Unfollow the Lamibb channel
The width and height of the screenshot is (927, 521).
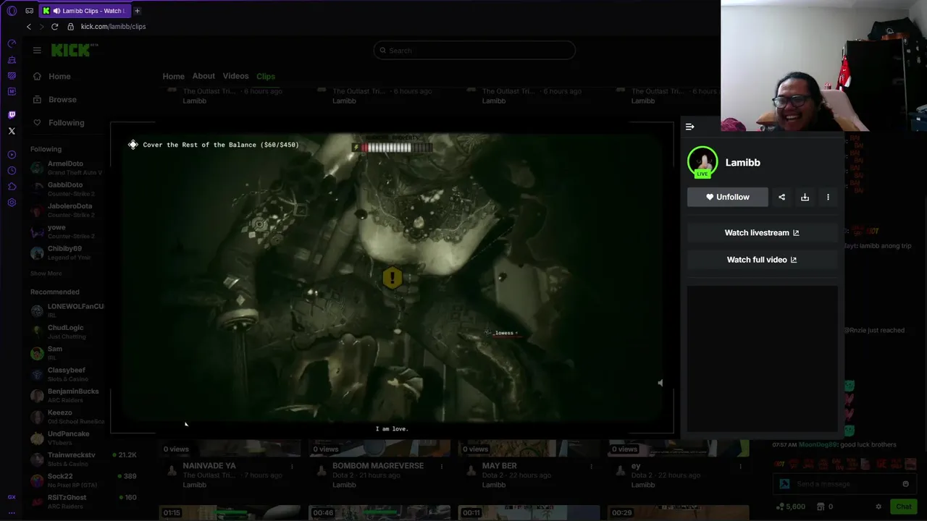click(x=728, y=197)
